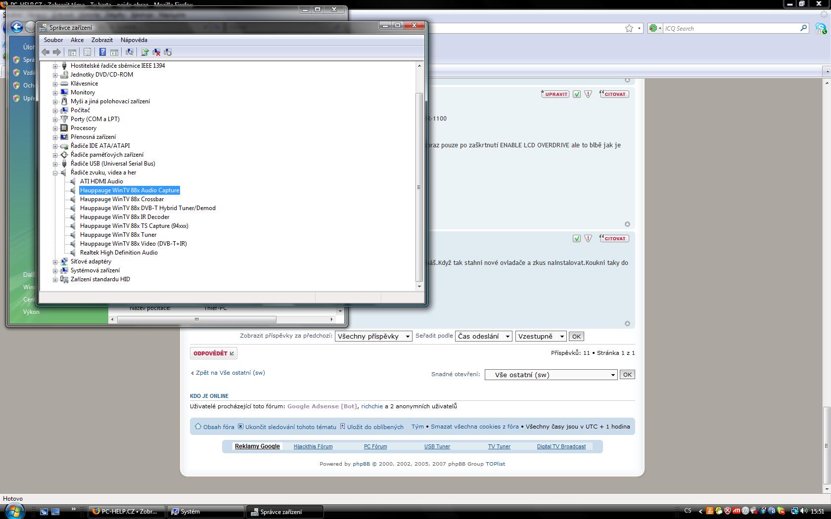Open the Obsah fóra link
Viewport: 831px width, 519px height.
[219, 427]
